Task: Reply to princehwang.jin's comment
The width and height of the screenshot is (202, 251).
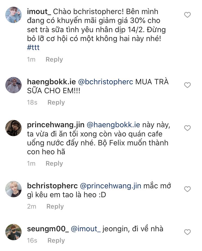Action: point(54,163)
